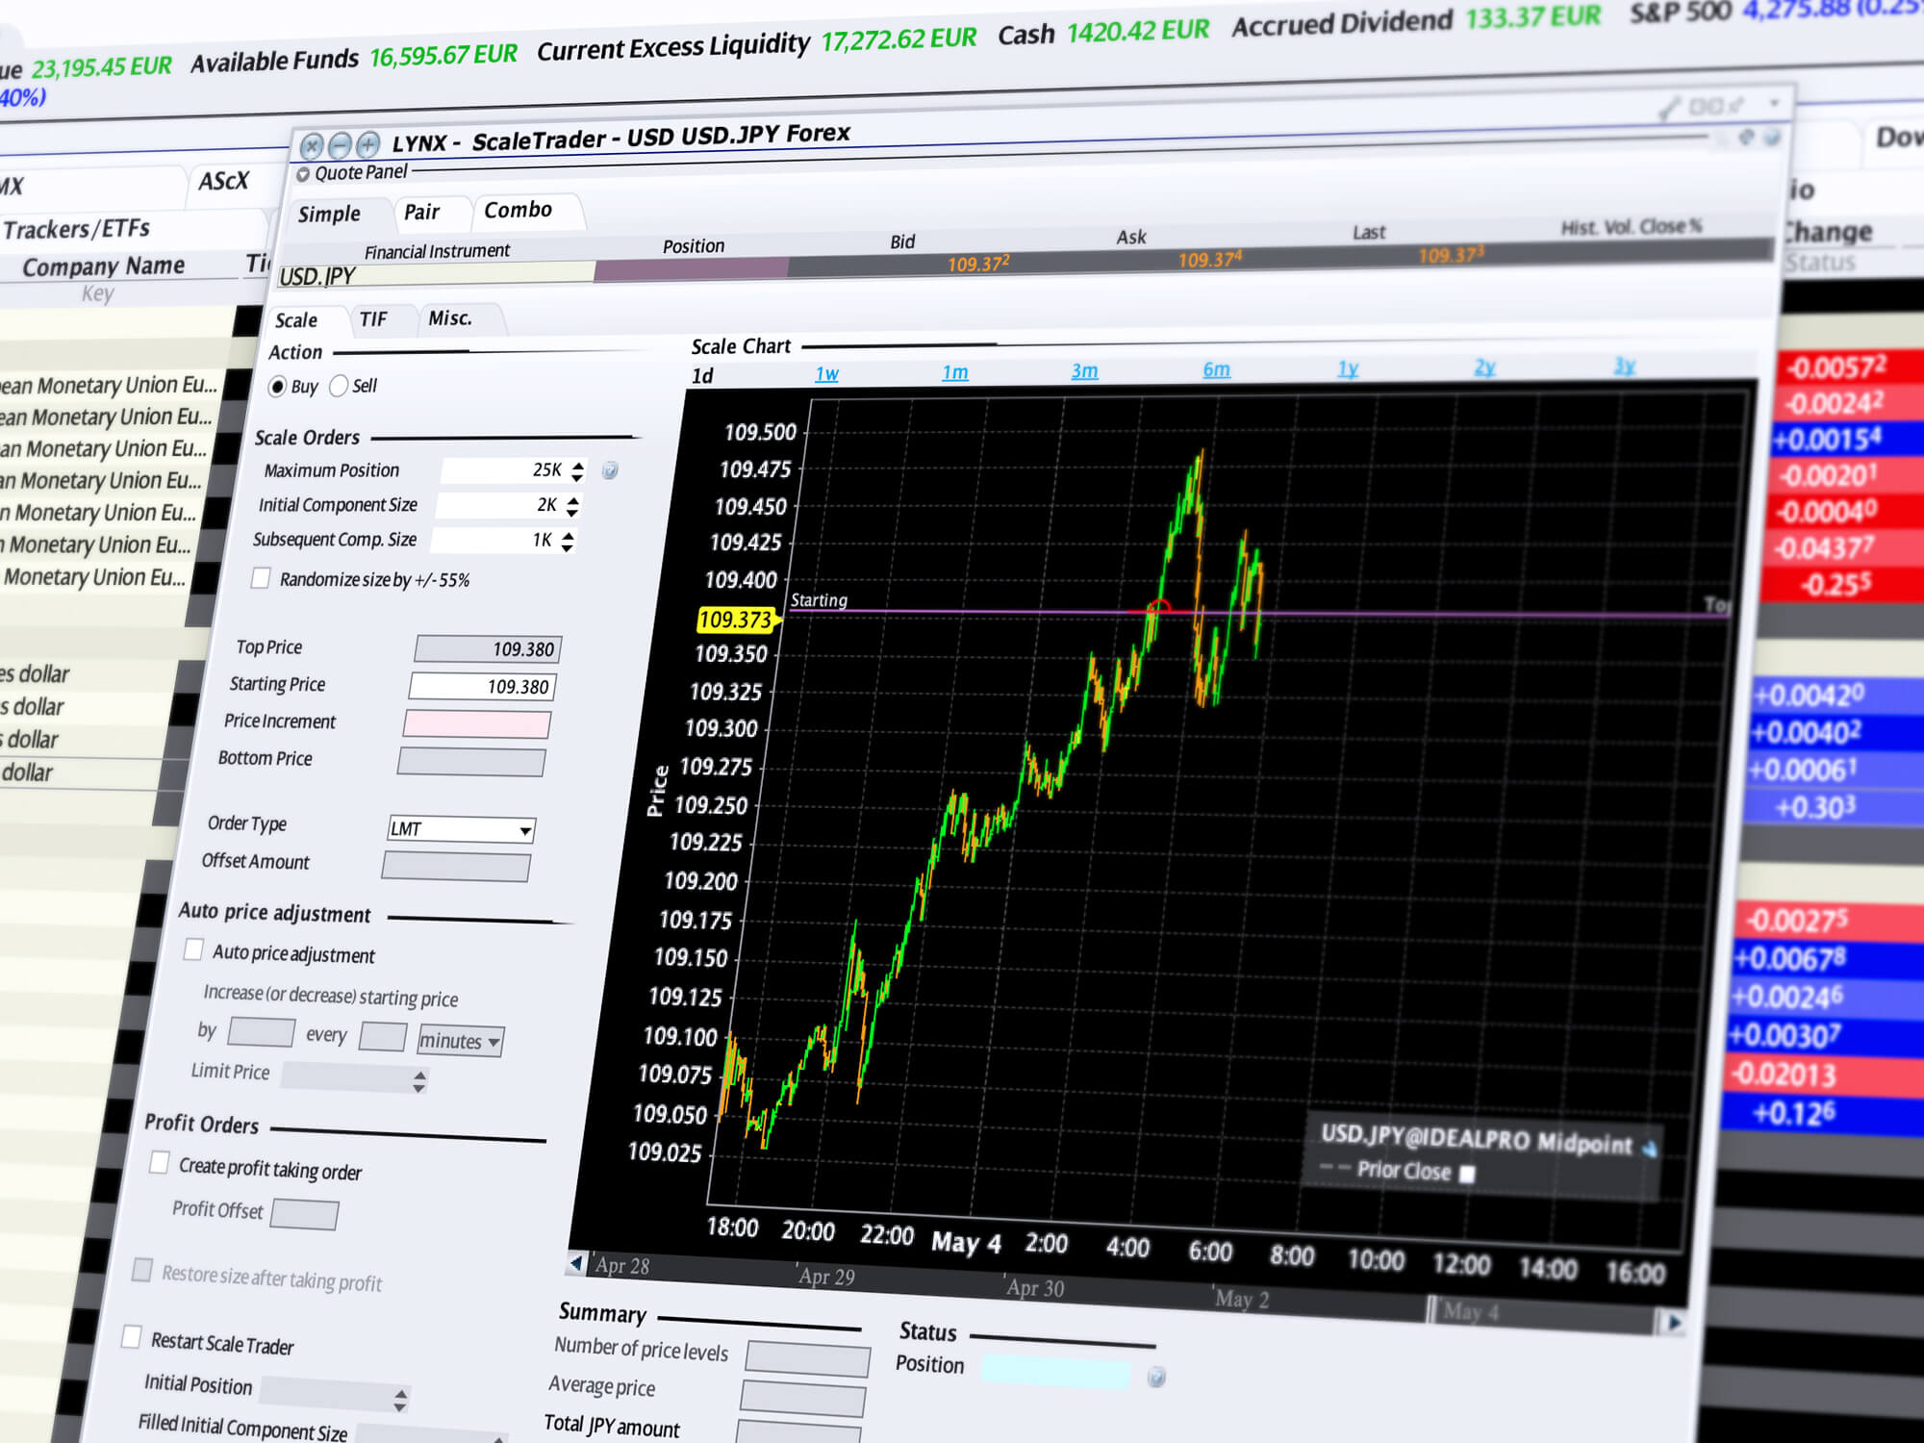1924x1443 pixels.
Task: Toggle the Prior Close legend checkbox
Action: 1467,1174
